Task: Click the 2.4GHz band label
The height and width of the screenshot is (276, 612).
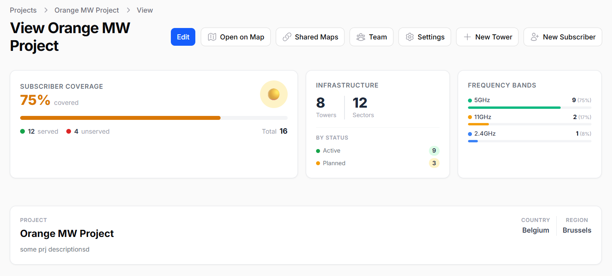Action: point(485,134)
